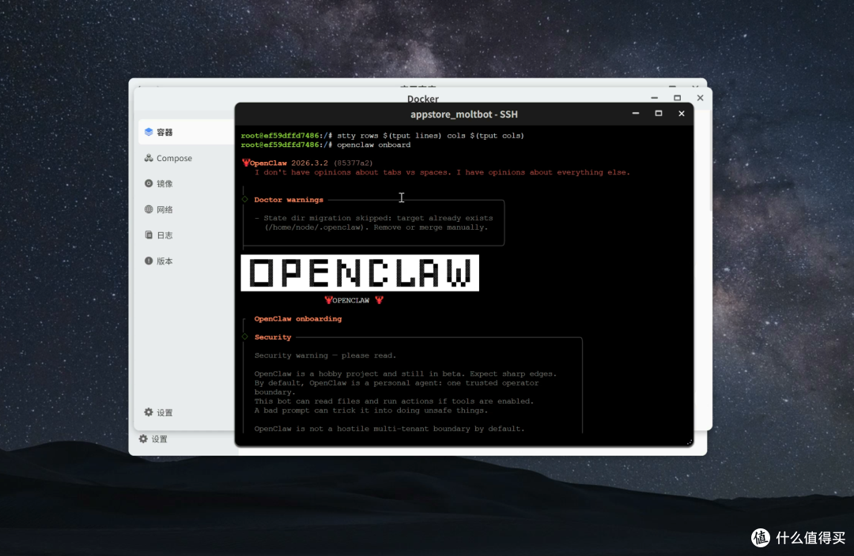Click the gear icon in the rear window's 设置
This screenshot has height=556, width=854.
point(142,438)
